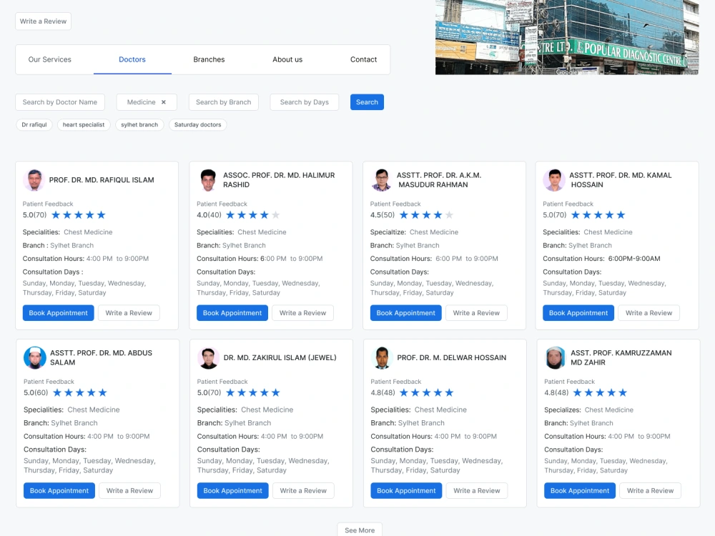Viewport: 715px width, 536px height.
Task: Book appointment with Masudur Rahman
Action: (x=406, y=313)
